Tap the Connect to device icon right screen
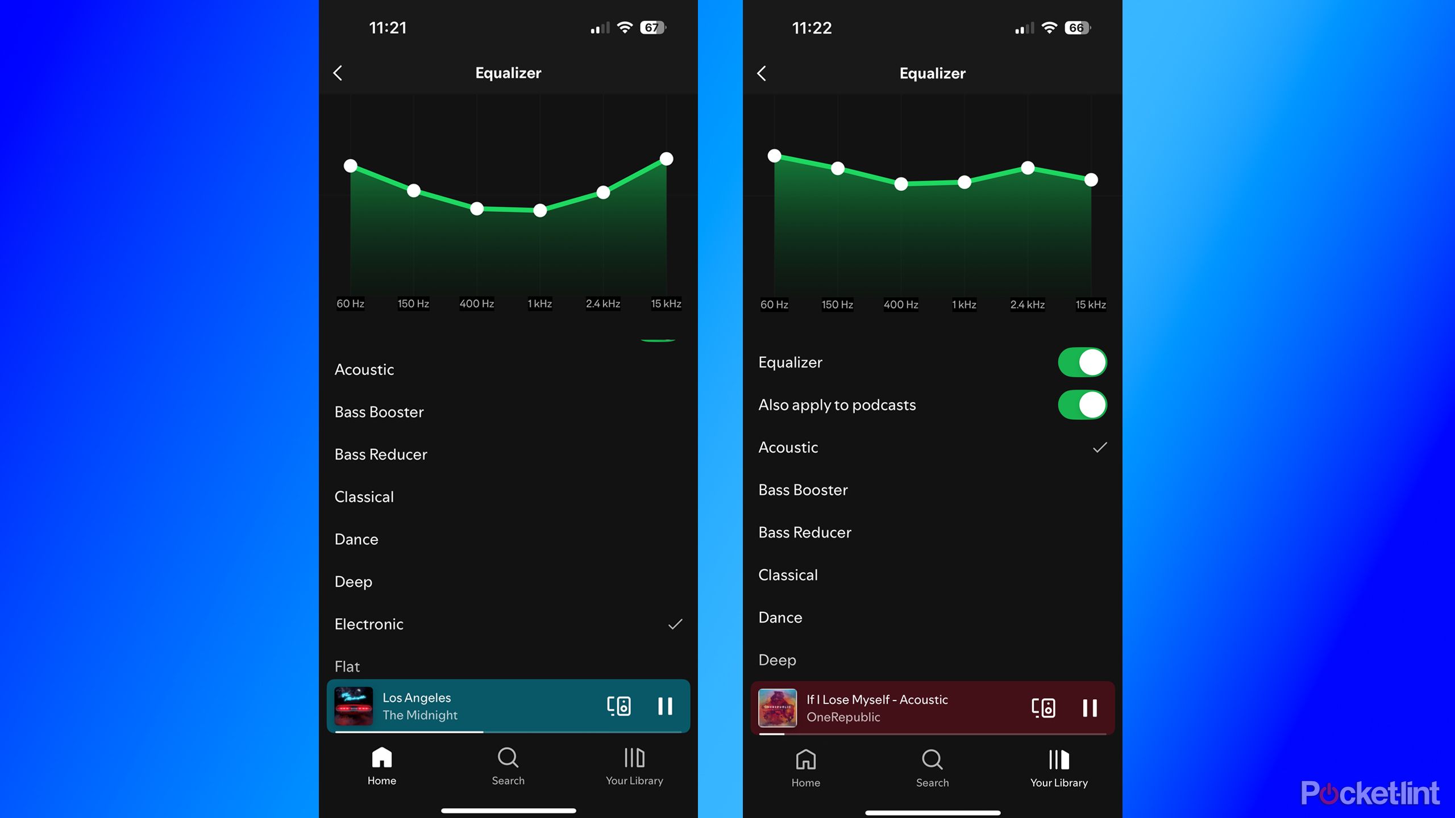This screenshot has width=1455, height=818. tap(1044, 708)
